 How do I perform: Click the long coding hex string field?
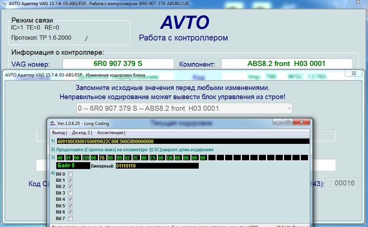tap(183, 141)
